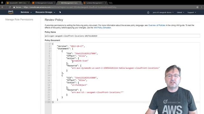Screen dimensions: 204x114
Task: Click the browser address bar URL
Action: (70, 7)
